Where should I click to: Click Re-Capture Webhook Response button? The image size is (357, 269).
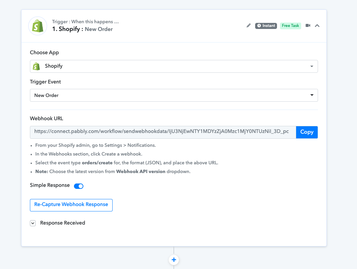click(71, 205)
